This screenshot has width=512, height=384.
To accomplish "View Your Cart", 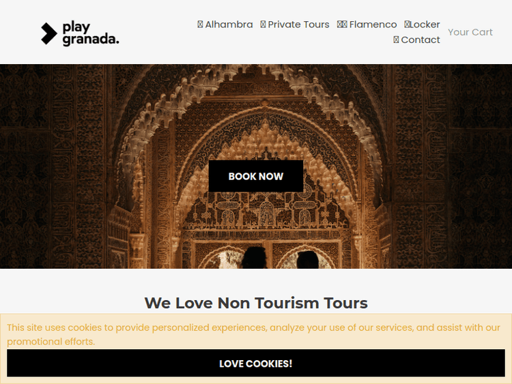I will tap(470, 32).
